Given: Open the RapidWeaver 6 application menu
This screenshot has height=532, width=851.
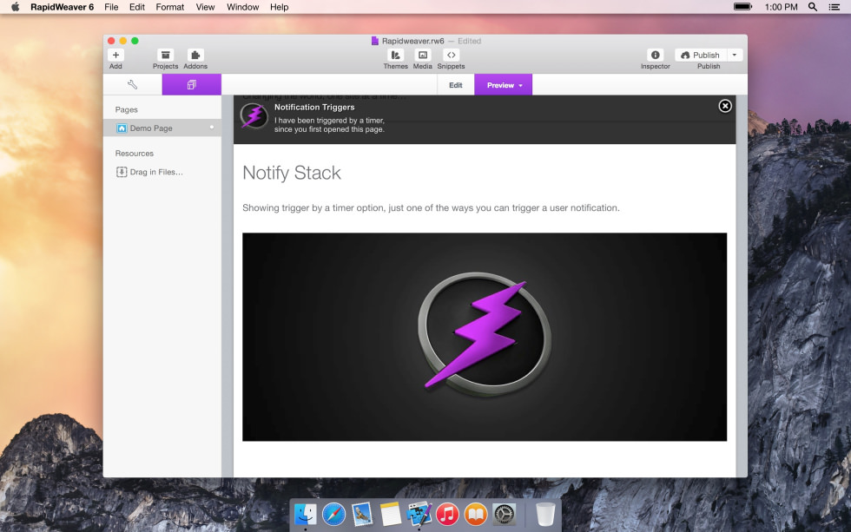Looking at the screenshot, I should tap(62, 7).
